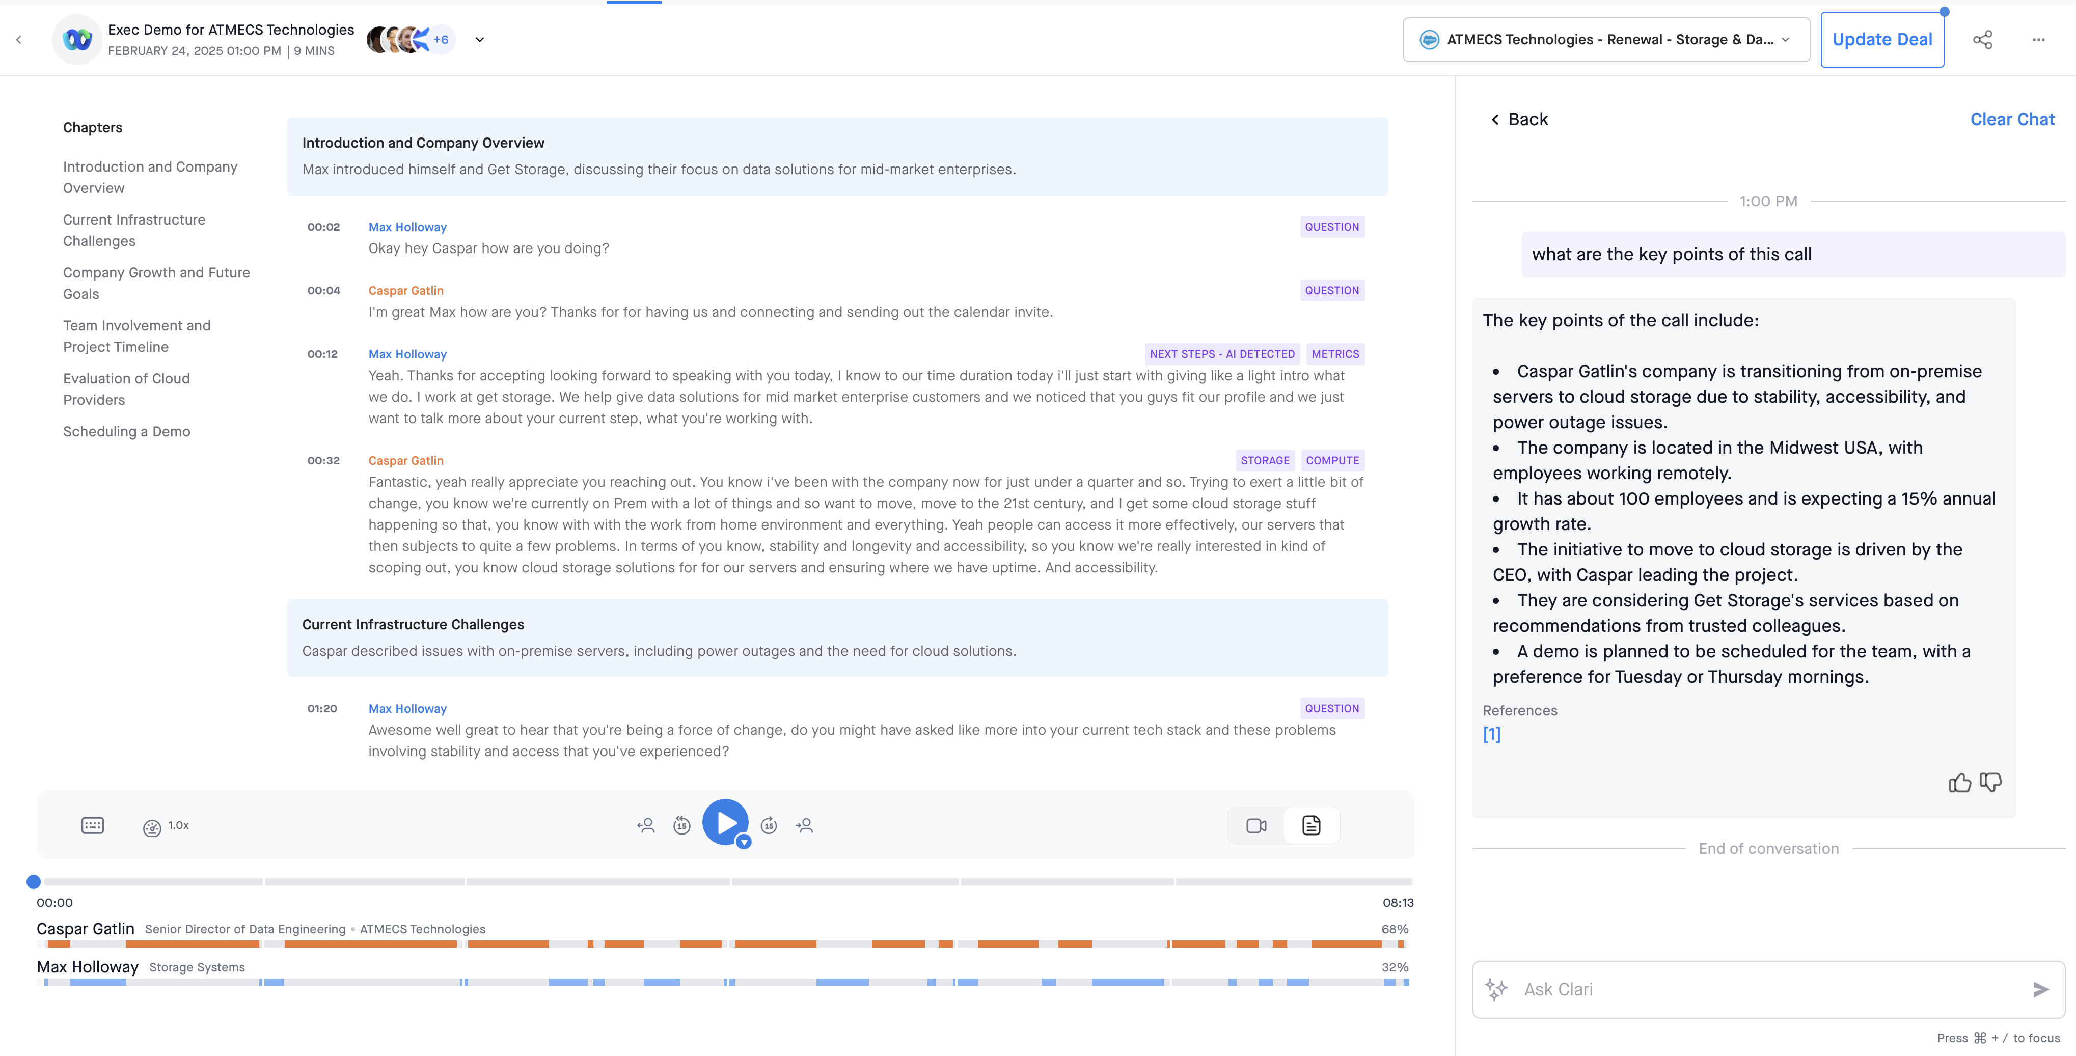This screenshot has height=1056, width=2076.
Task: Jump to next speaker
Action: (804, 825)
